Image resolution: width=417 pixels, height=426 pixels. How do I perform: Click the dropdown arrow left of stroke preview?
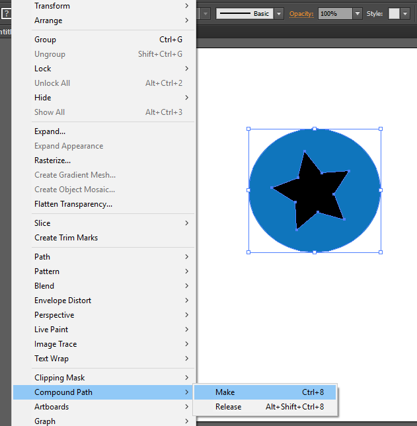[x=206, y=14]
